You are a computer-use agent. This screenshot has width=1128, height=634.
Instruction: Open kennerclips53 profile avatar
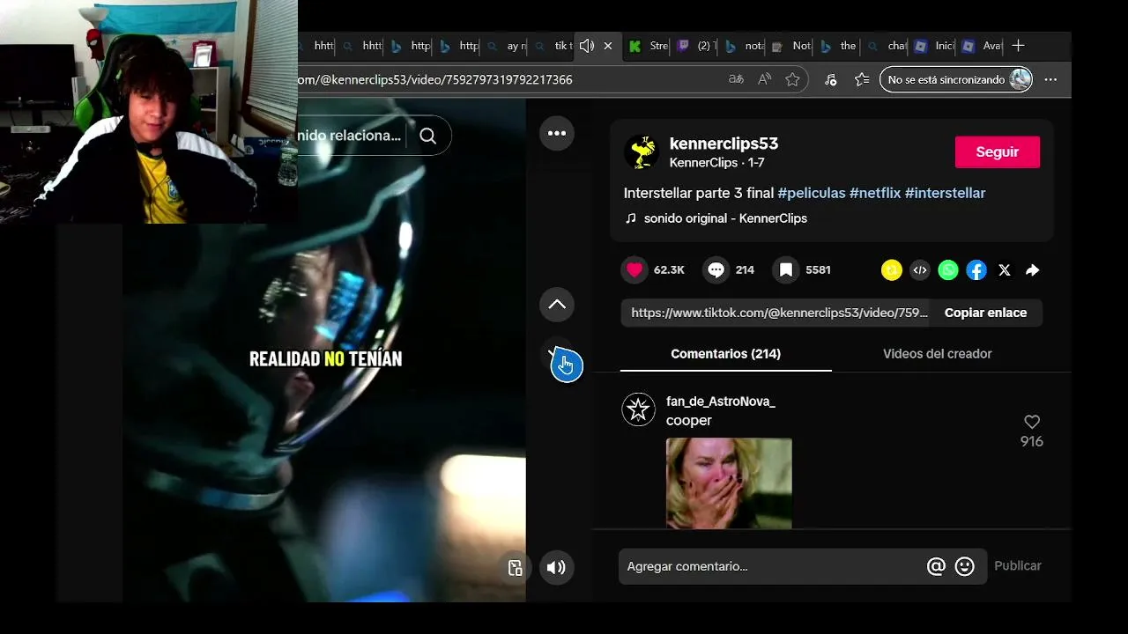(642, 152)
